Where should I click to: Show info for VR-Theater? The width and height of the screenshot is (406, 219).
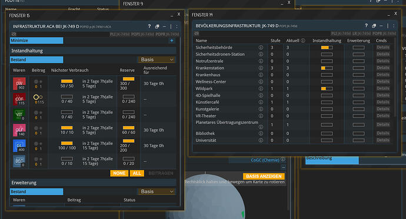(x=261, y=116)
